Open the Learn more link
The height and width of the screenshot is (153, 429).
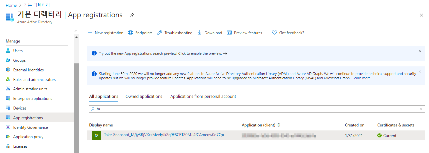tap(361, 78)
